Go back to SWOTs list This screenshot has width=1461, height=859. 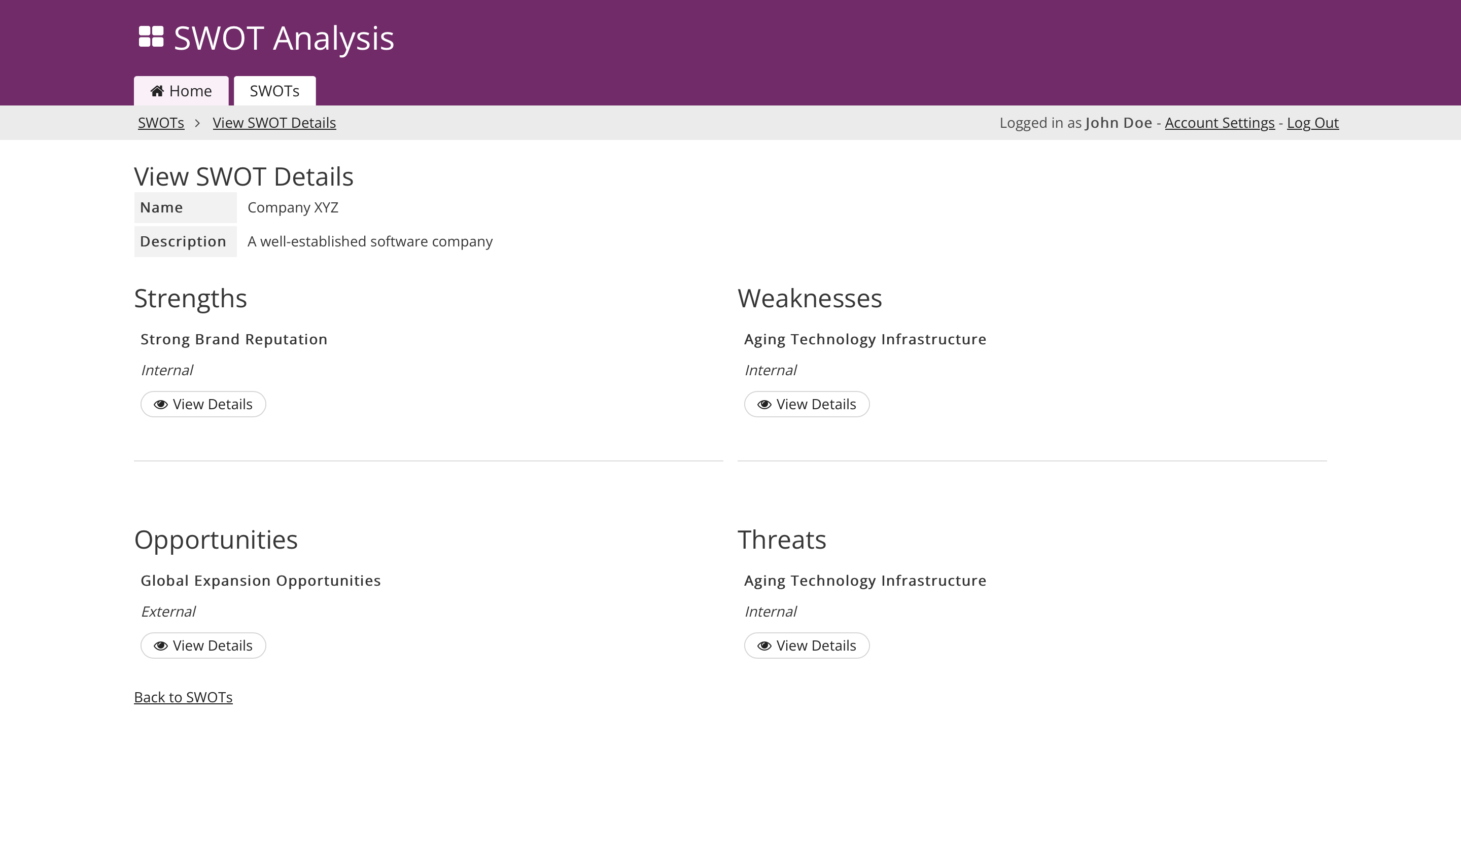click(x=183, y=697)
